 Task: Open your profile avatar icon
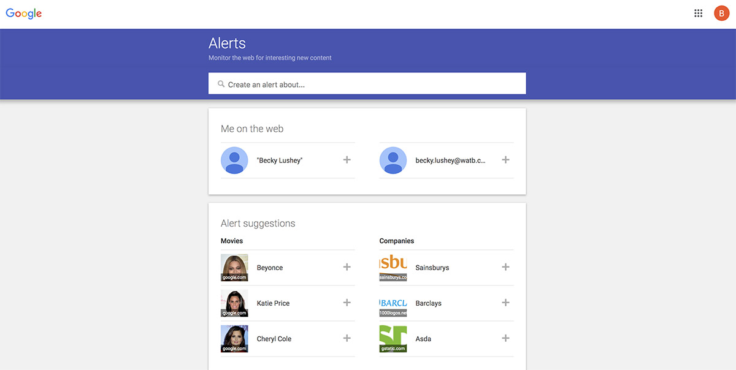721,12
